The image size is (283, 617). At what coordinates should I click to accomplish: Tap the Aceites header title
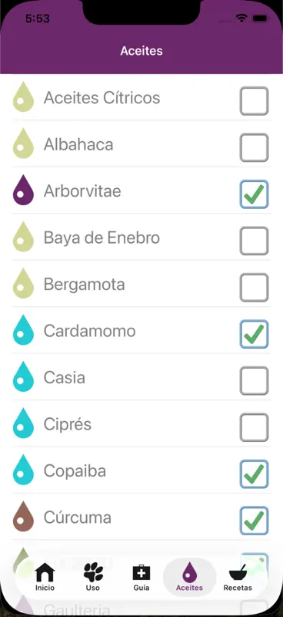pos(141,51)
